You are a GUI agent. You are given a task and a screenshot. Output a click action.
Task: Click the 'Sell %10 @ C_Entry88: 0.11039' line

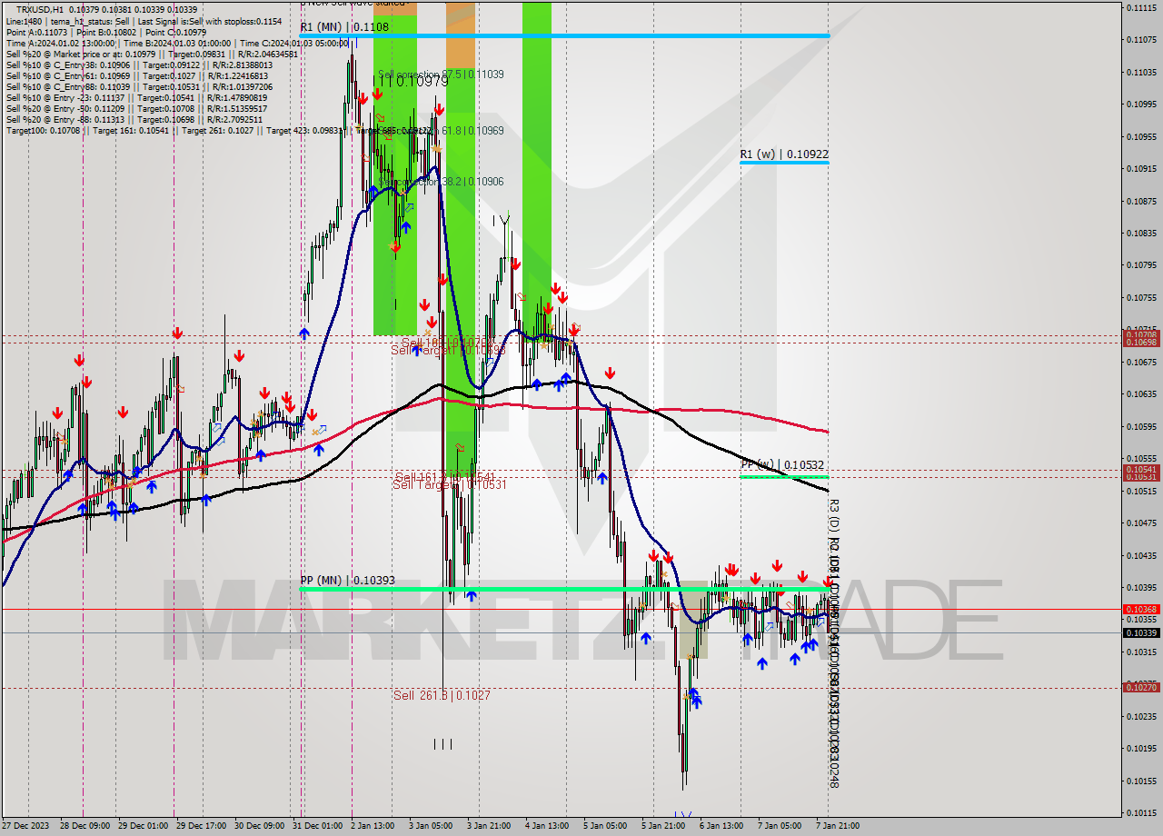(139, 87)
